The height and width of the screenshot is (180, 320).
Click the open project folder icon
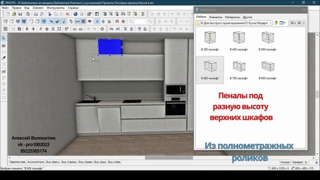(14, 14)
